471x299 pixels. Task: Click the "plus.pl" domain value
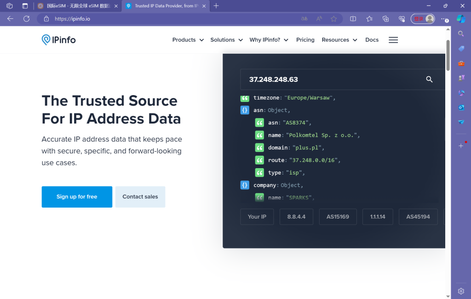[x=307, y=147]
